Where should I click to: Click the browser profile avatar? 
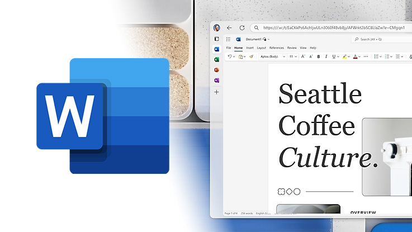216,27
